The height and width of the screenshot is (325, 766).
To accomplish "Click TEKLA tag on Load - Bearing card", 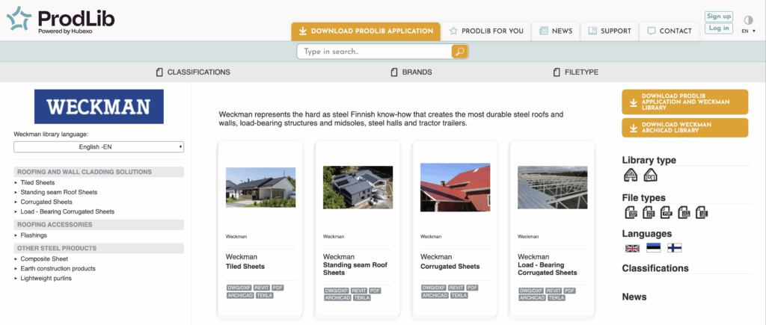I will (x=557, y=297).
